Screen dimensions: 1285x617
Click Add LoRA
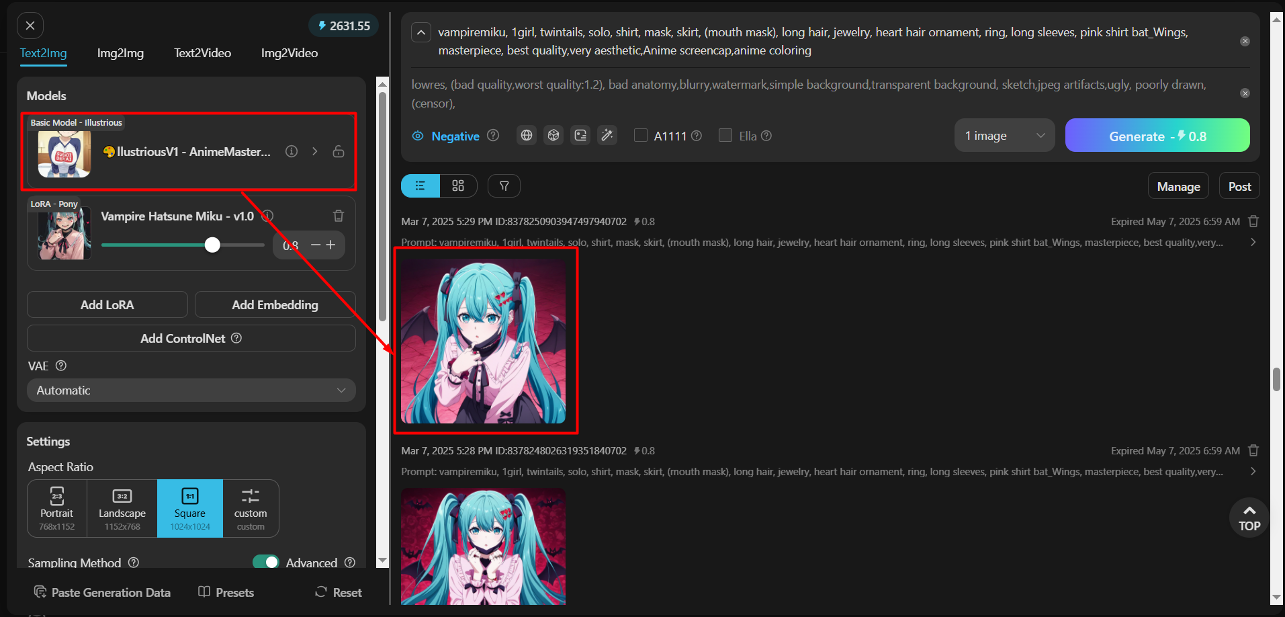coord(107,304)
